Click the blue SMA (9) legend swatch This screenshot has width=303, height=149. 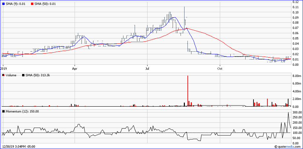[4, 4]
